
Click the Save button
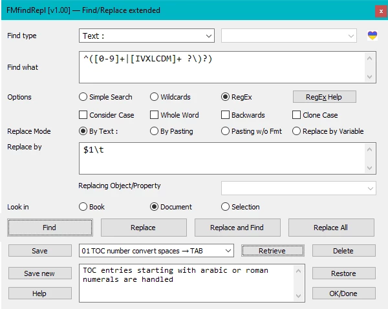click(x=40, y=251)
